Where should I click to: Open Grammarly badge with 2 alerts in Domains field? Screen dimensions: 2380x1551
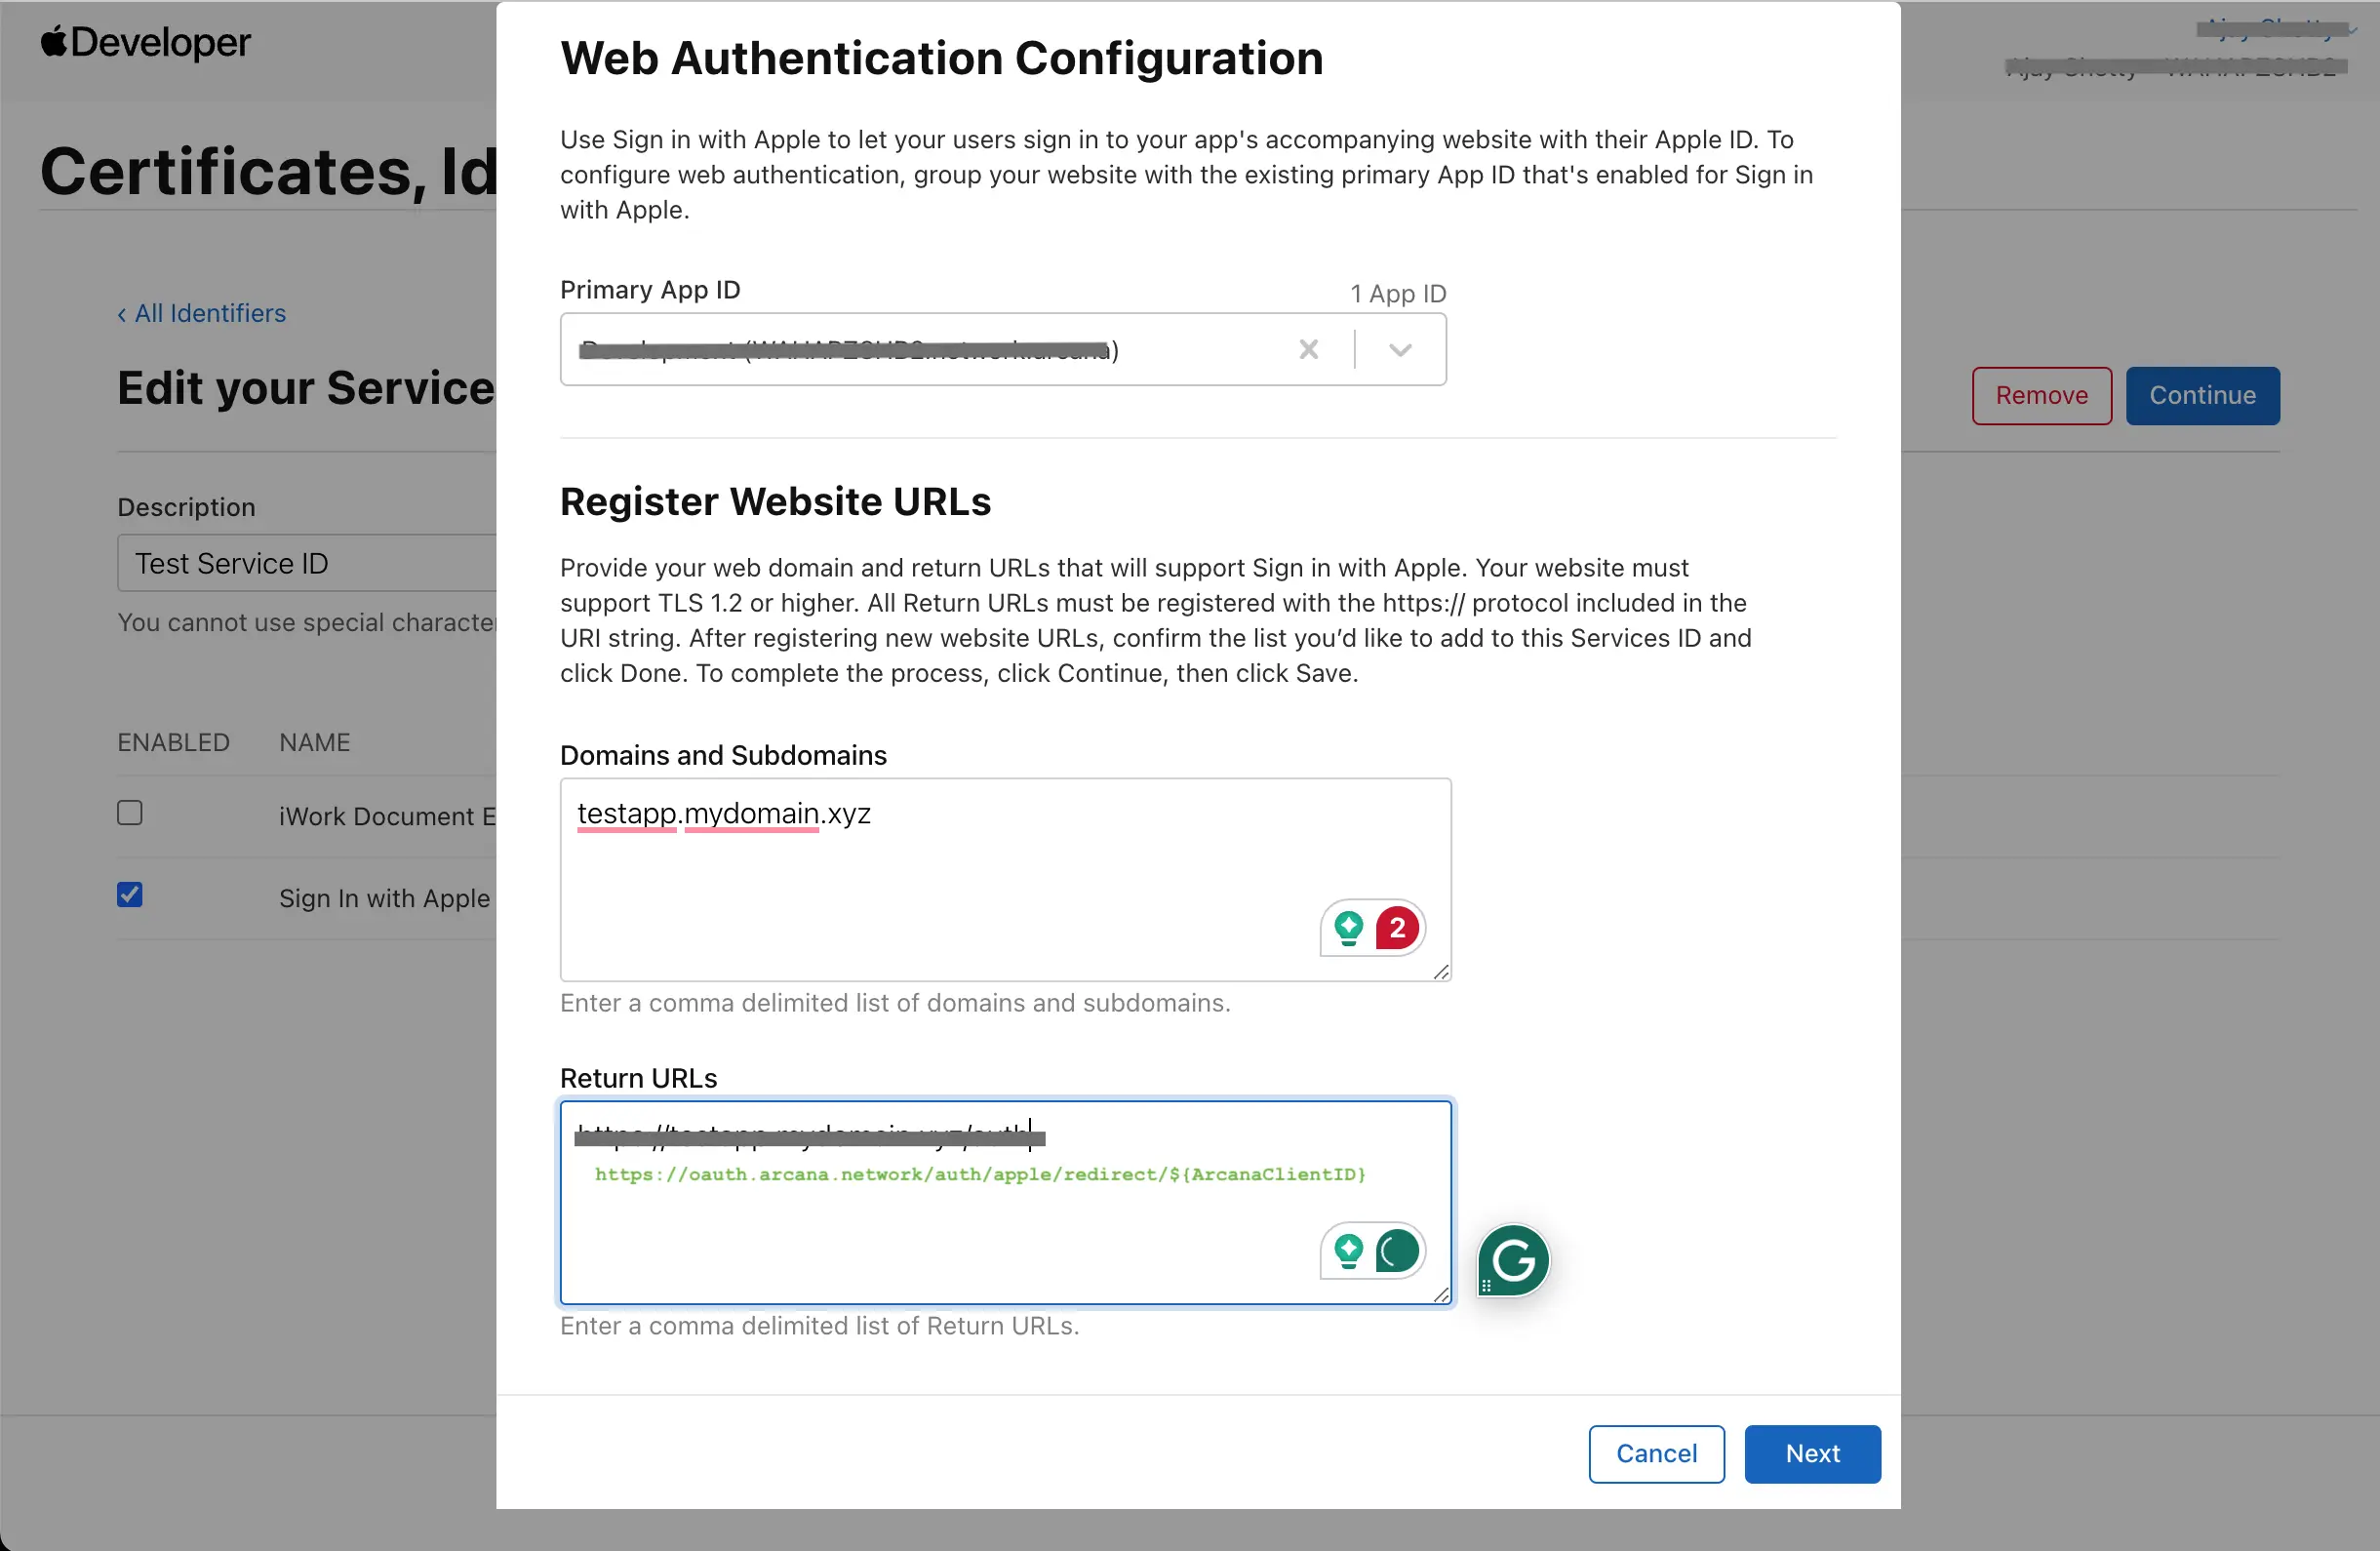click(1397, 928)
